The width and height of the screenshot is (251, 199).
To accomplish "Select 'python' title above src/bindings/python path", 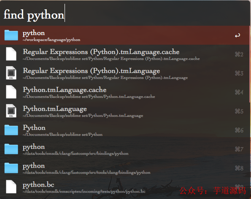I will [x=34, y=147].
